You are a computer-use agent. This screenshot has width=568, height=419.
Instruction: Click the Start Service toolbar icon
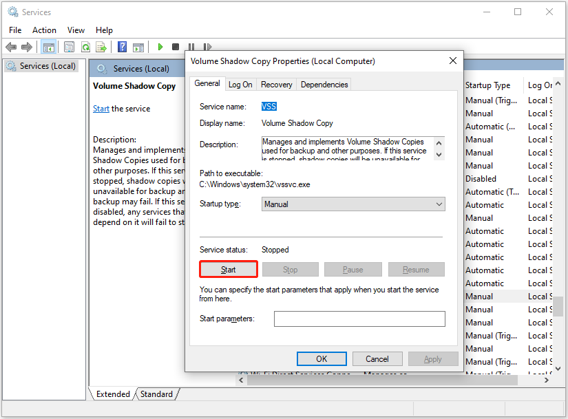(160, 47)
